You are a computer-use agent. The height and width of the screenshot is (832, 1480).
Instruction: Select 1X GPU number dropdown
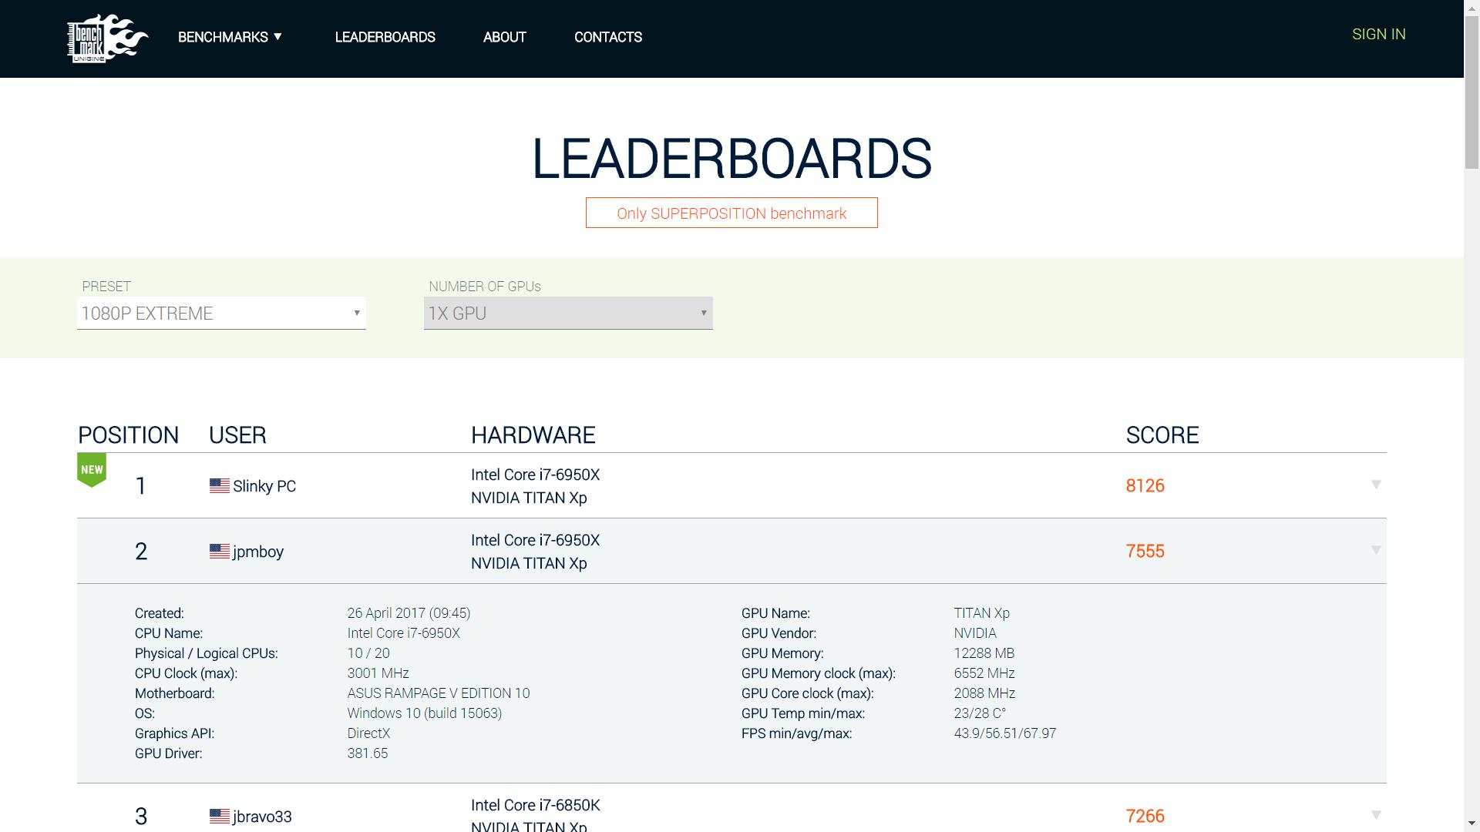(567, 313)
